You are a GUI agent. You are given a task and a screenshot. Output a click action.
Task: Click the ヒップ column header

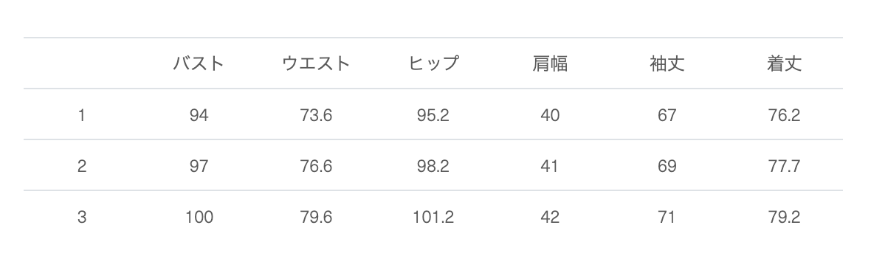[433, 63]
